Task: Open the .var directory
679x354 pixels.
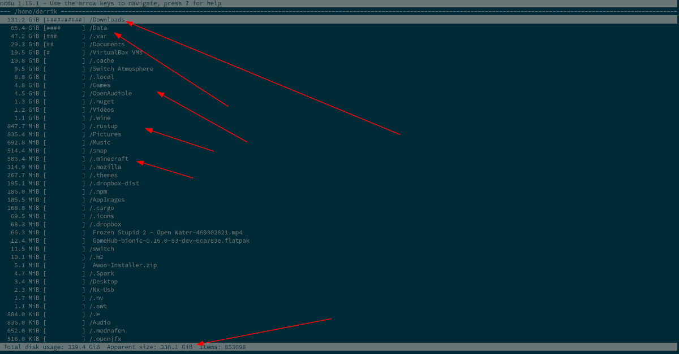Action: point(97,36)
